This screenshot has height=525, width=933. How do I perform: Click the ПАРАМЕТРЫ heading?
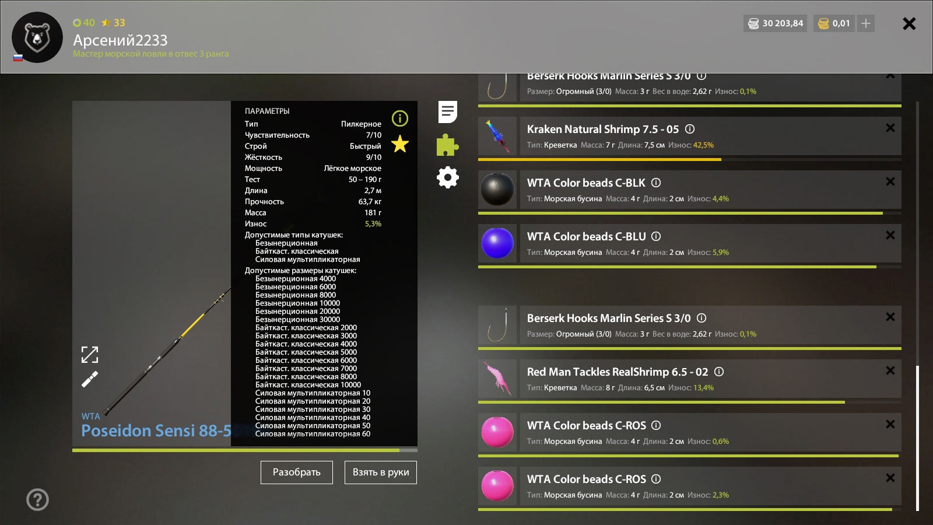coord(267,111)
